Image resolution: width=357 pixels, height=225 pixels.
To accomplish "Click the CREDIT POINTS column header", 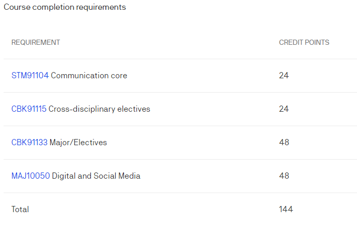I will point(304,42).
